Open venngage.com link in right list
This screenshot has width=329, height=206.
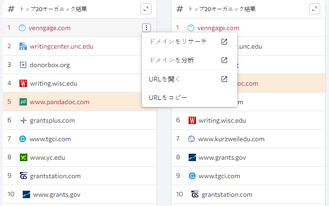218,28
